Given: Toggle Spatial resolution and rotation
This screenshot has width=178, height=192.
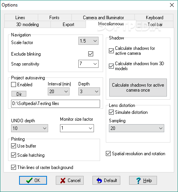Looking at the screenshot, I should click(108, 154).
